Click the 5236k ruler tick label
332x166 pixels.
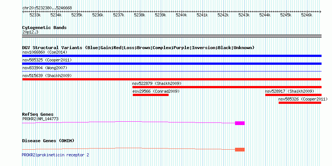click(x=98, y=15)
